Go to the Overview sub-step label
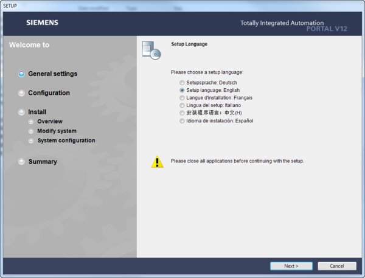This screenshot has height=278, width=365. [50, 122]
